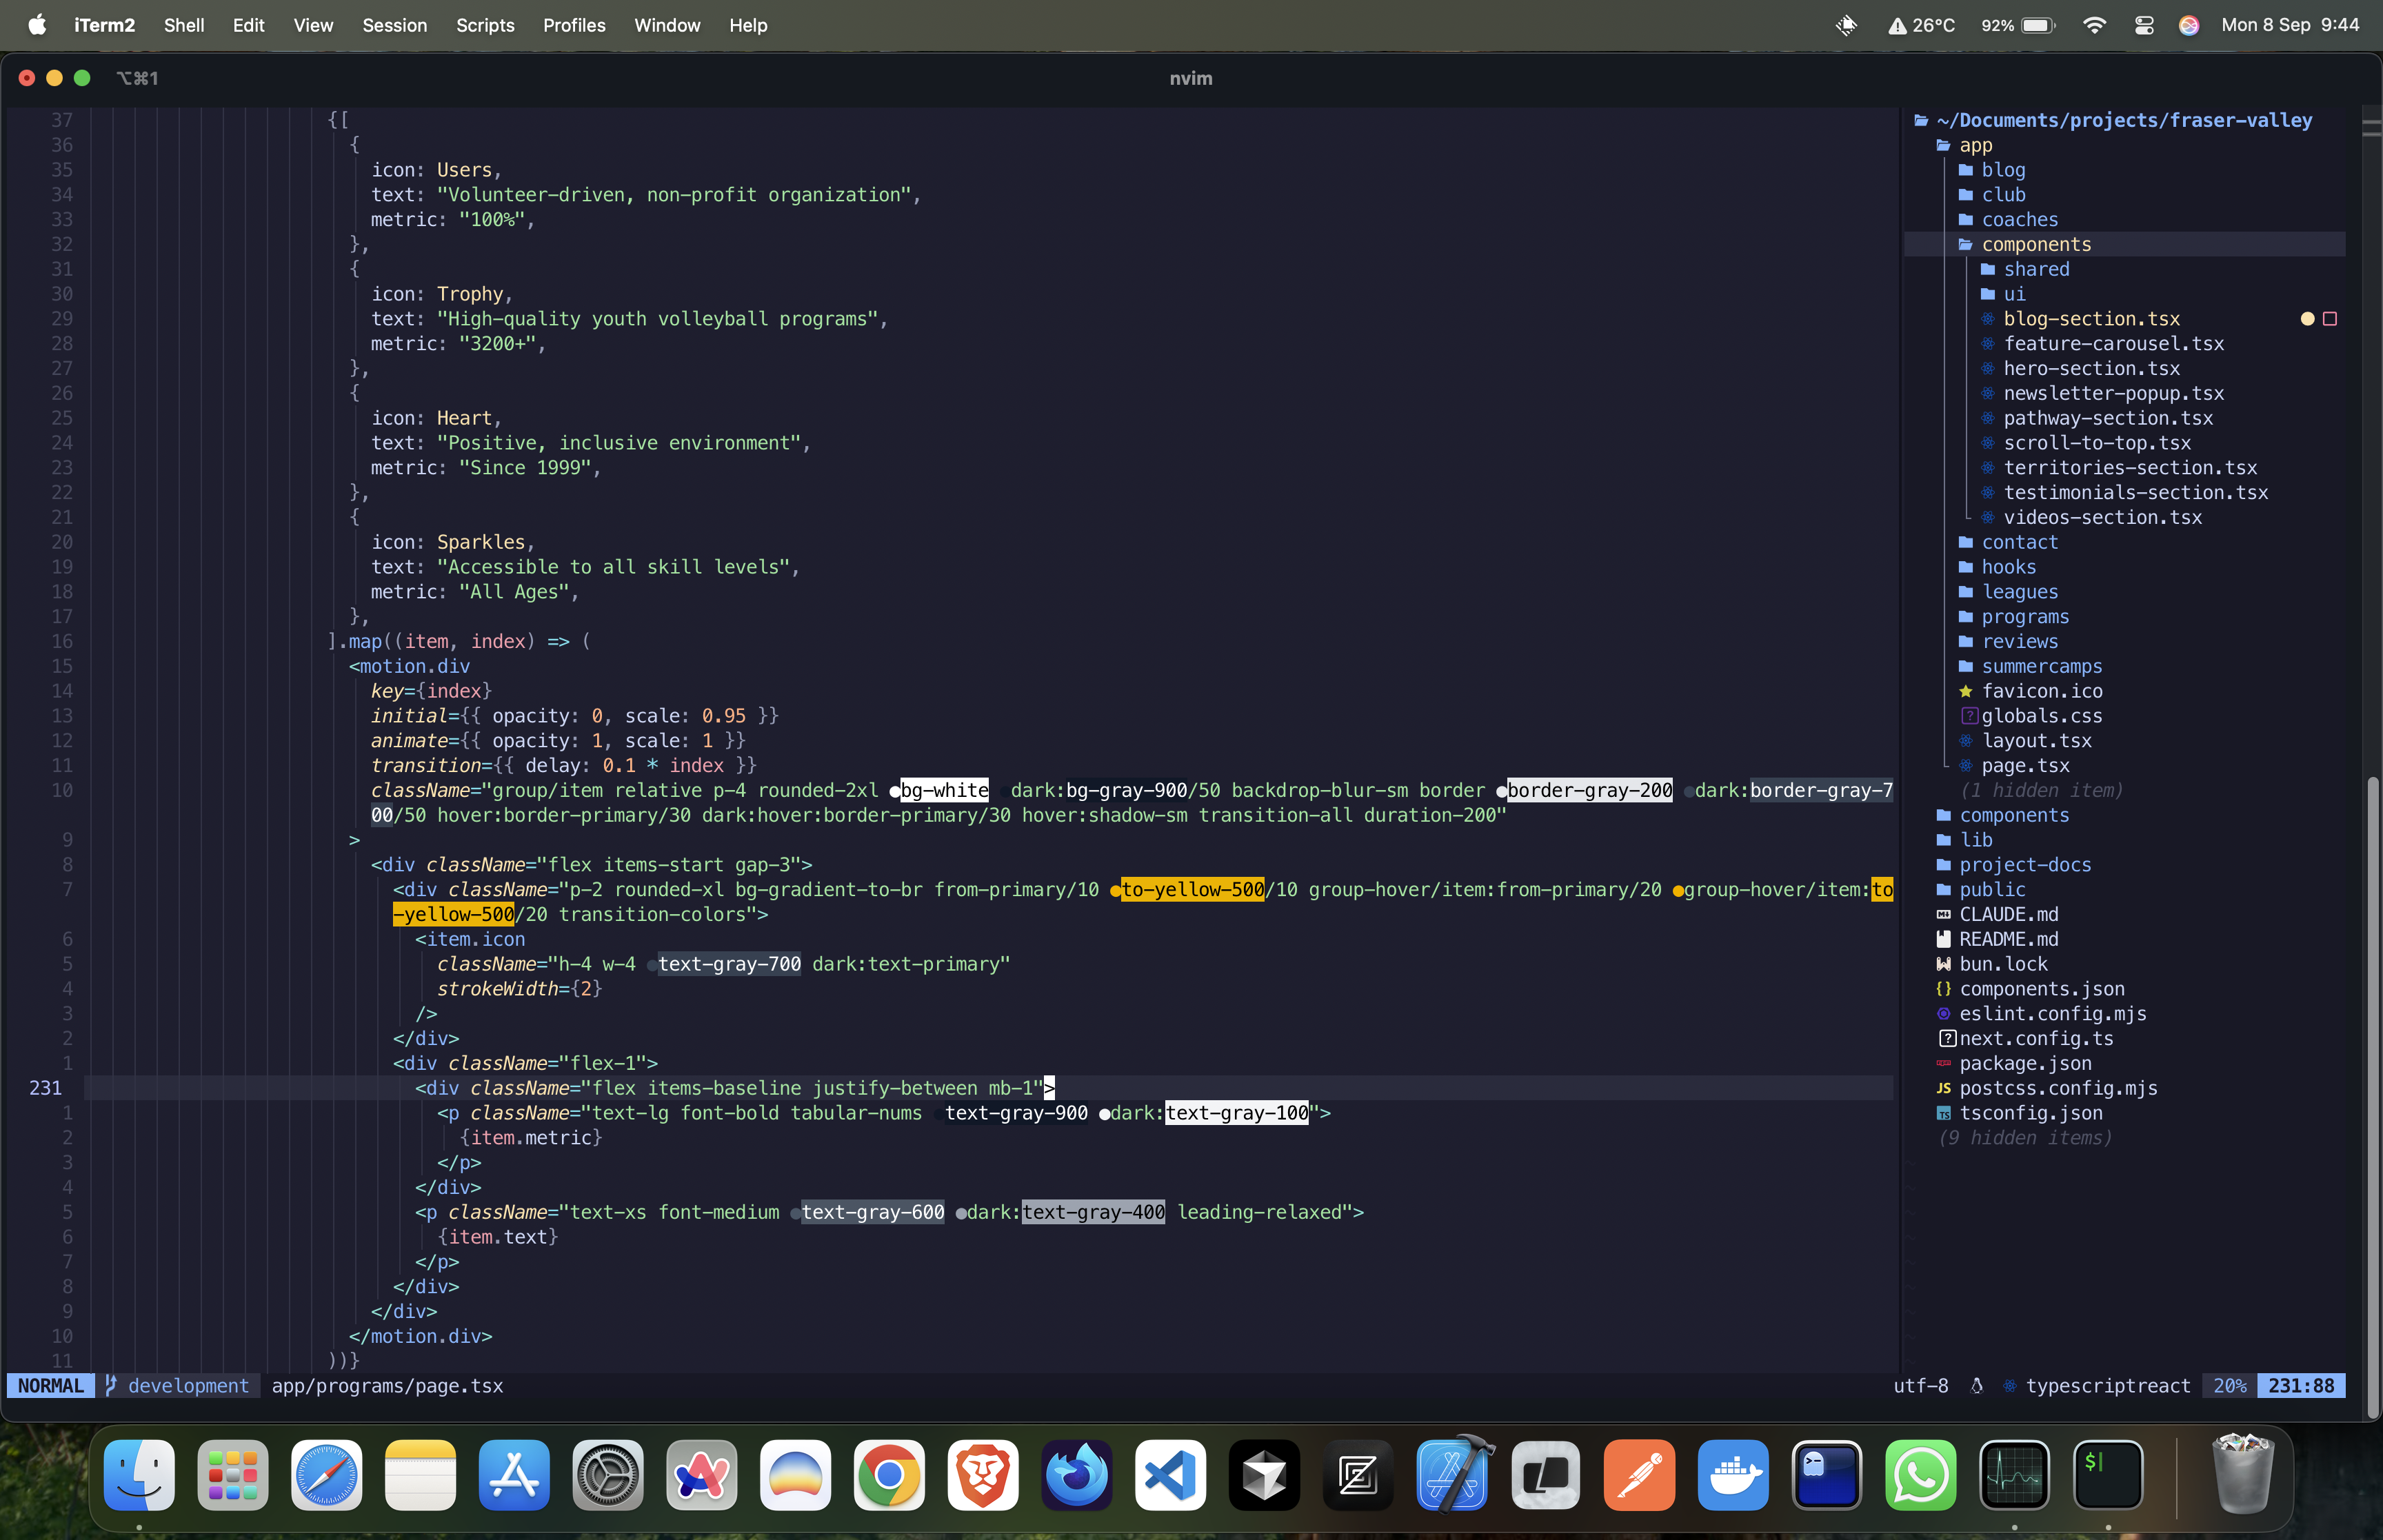Click the star icon next to favicon.ico

pyautogui.click(x=1965, y=691)
